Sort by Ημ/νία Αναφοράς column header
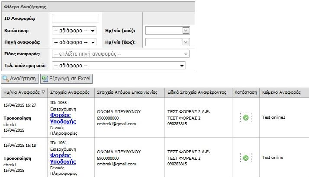Screen dimensions: 309x177 [x=24, y=92]
